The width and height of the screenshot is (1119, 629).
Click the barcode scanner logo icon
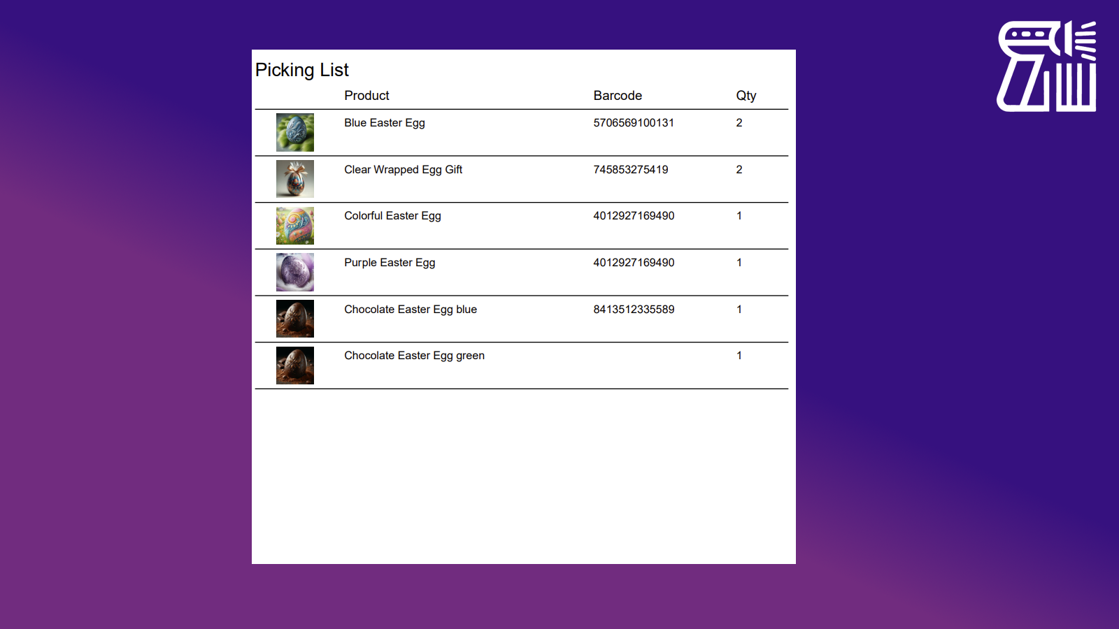[x=1046, y=66]
